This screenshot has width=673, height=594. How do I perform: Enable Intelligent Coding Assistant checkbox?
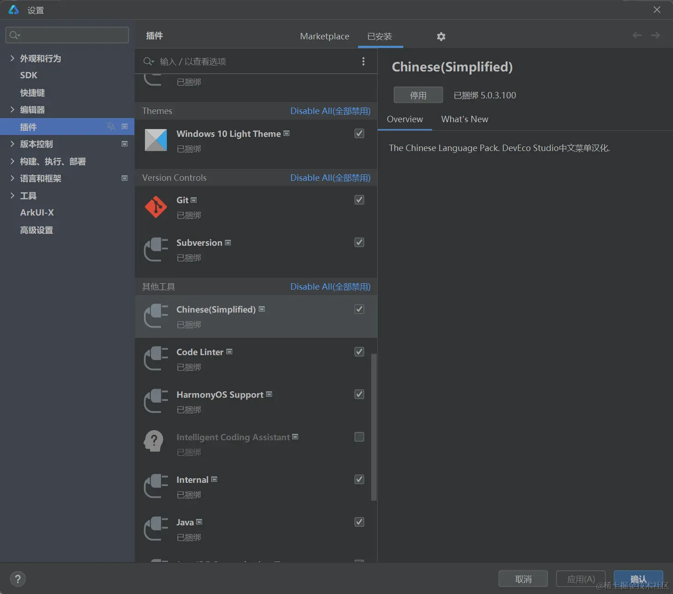click(x=359, y=437)
